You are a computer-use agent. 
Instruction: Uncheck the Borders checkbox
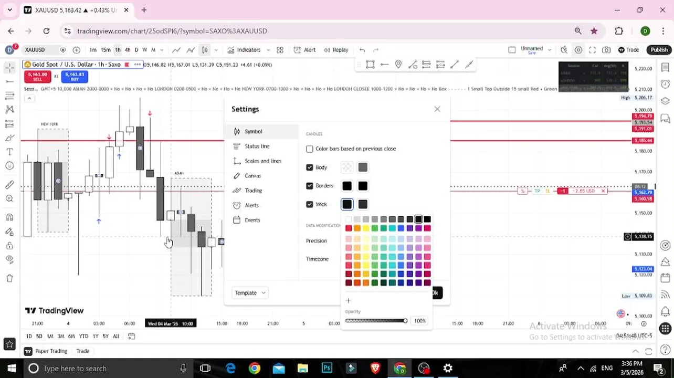[310, 186]
